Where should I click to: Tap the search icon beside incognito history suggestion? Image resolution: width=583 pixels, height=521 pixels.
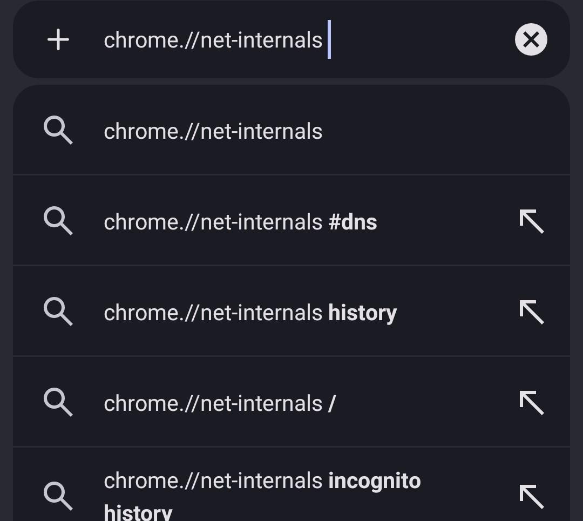(x=58, y=496)
